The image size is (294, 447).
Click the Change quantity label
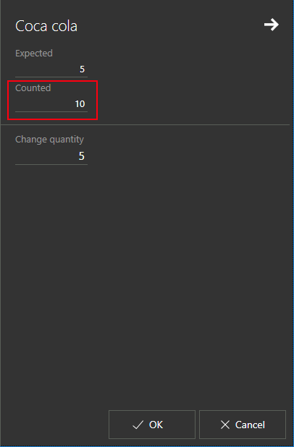click(50, 140)
